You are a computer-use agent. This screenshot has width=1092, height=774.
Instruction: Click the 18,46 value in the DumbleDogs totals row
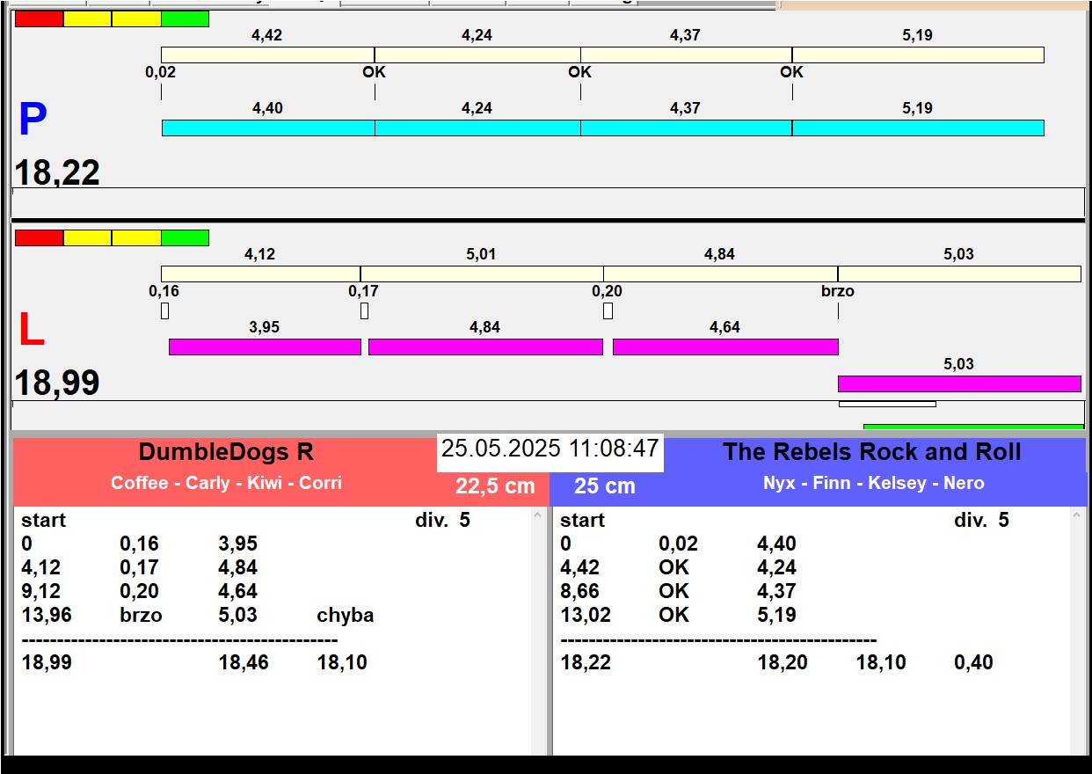pyautogui.click(x=244, y=662)
